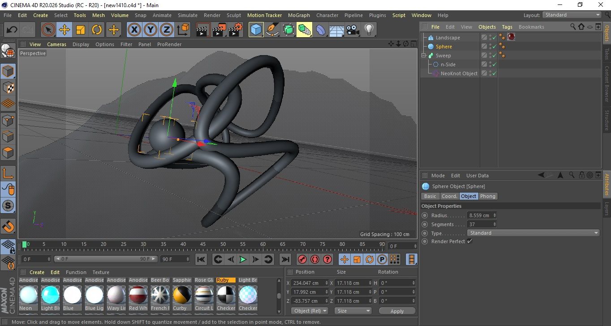Open the Layout Standard dropdown
This screenshot has width=611, height=326.
pos(572,15)
